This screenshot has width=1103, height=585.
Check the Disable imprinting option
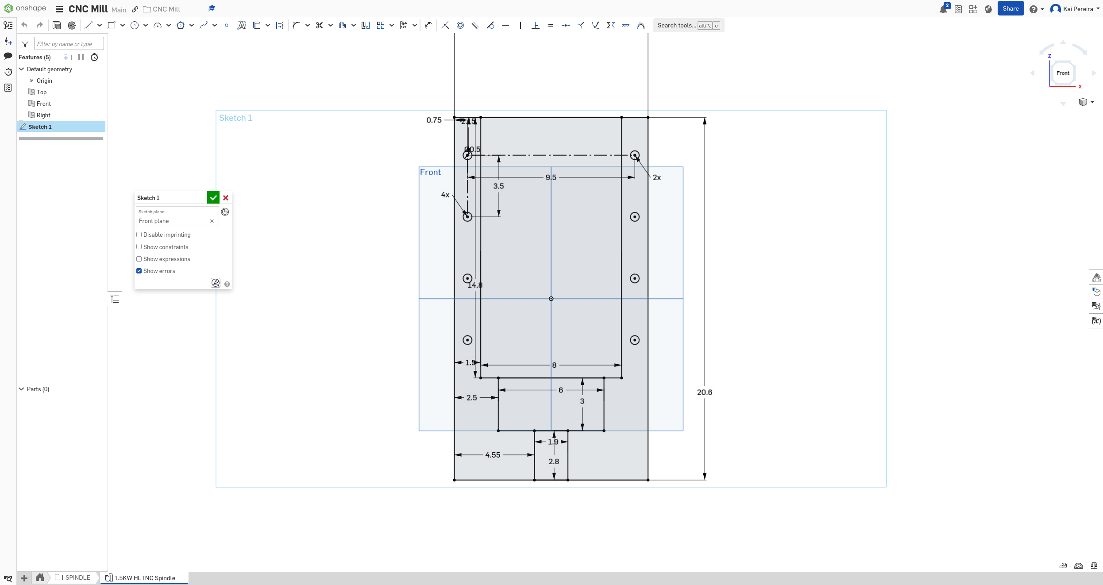coord(139,235)
